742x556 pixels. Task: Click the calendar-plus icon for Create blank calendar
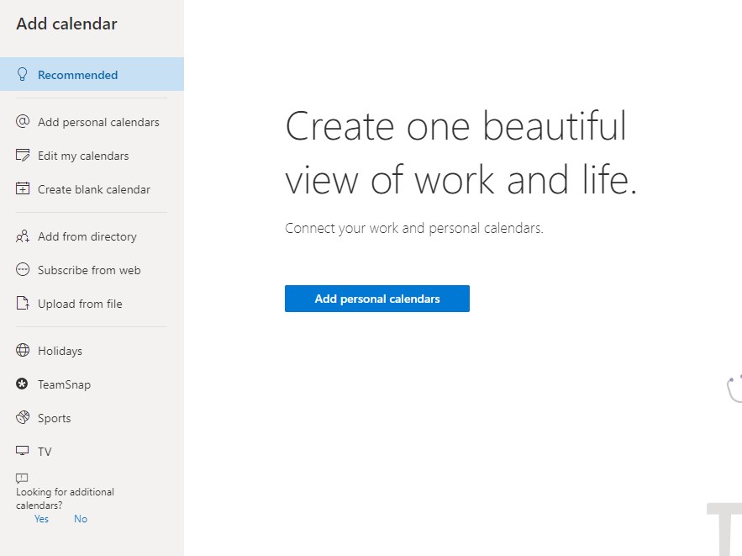(x=23, y=189)
